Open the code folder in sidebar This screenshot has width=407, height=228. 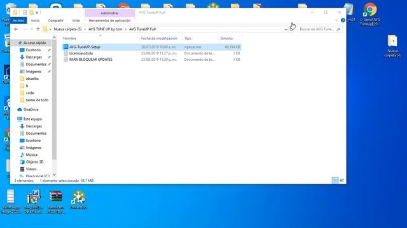point(30,92)
